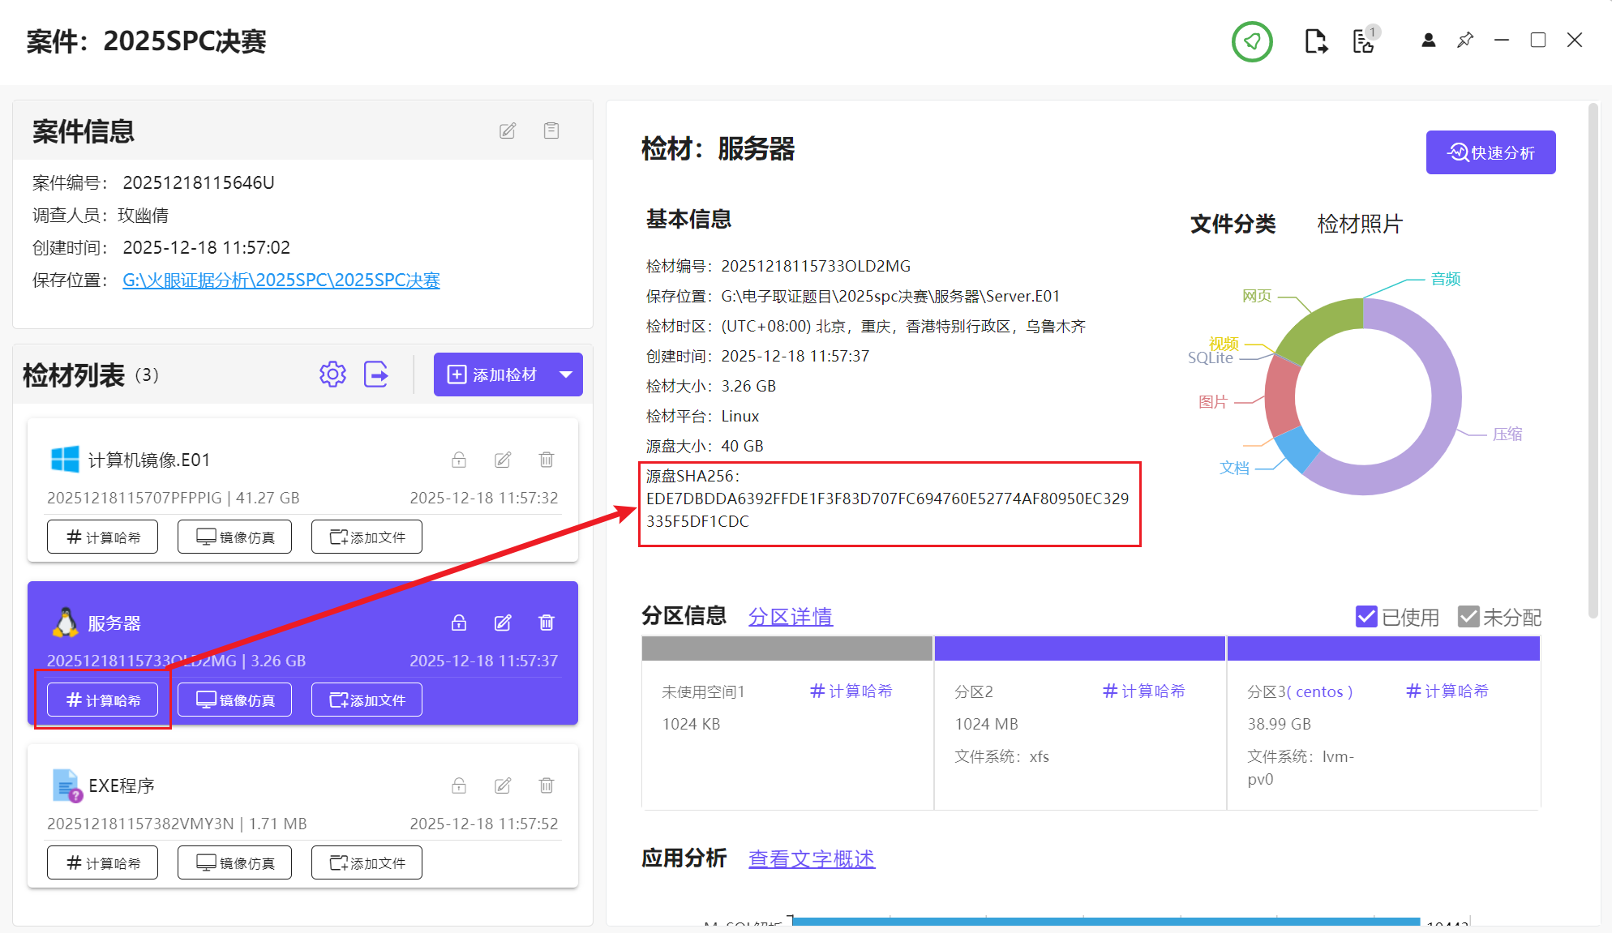Open the 查看文字概述 link

click(811, 858)
